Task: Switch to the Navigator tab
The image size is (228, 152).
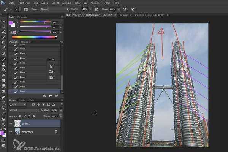Action: pos(26,42)
